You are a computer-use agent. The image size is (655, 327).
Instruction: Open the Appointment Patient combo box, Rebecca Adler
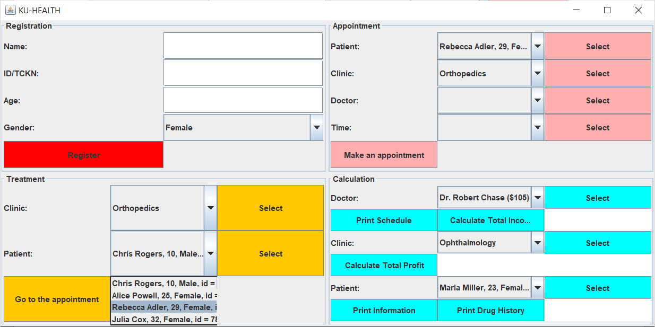coord(490,46)
